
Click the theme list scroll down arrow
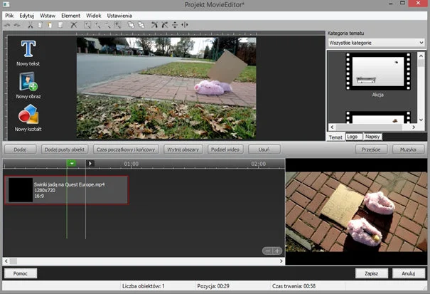tap(421, 120)
